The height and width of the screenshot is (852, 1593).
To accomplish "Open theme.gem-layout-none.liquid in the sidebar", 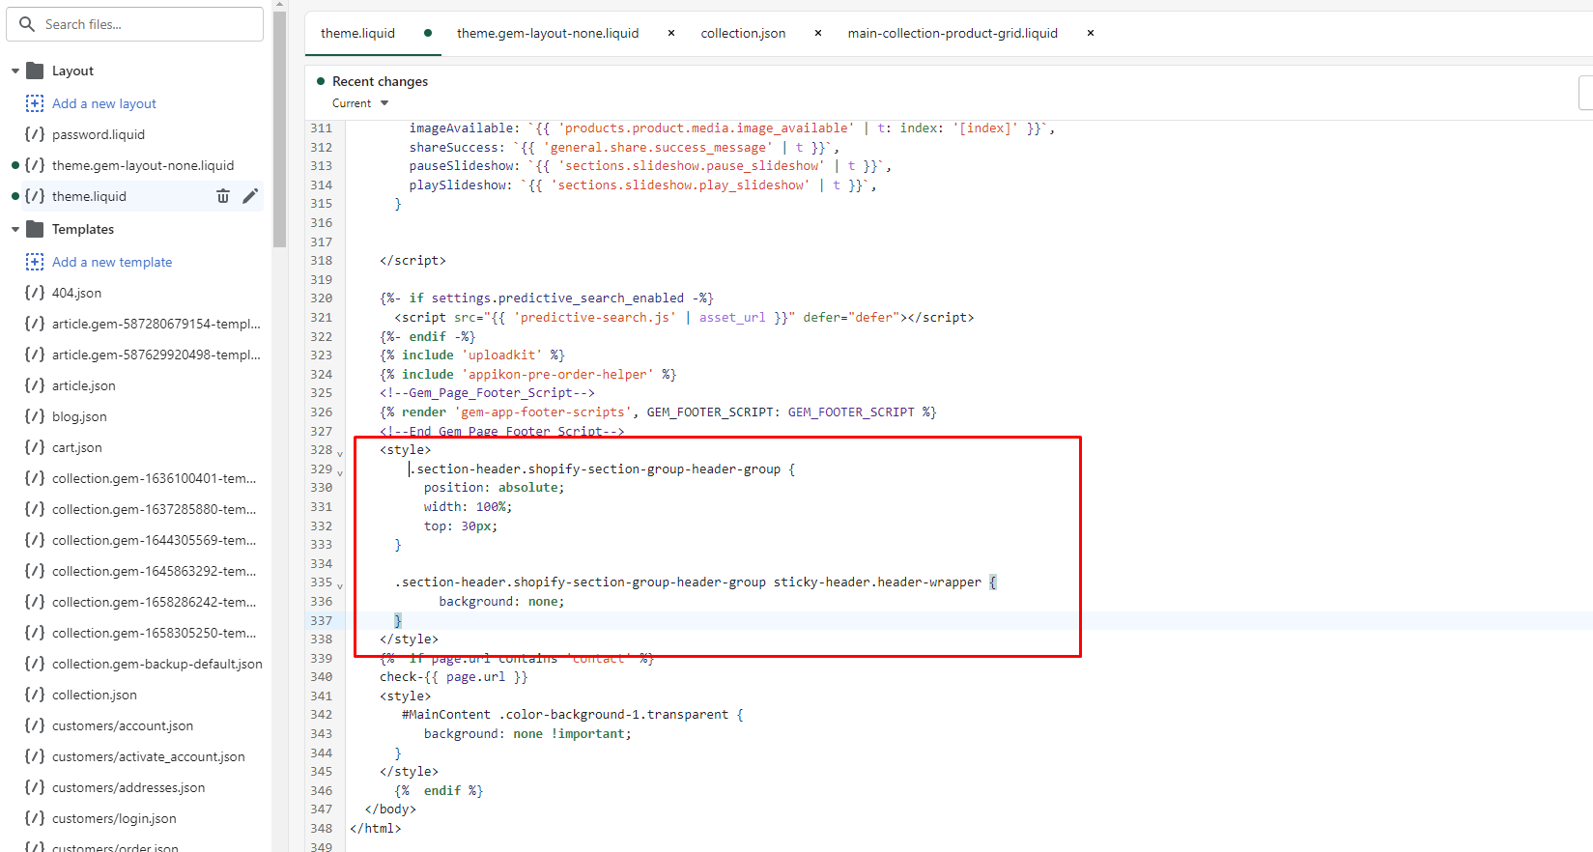I will pyautogui.click(x=143, y=165).
